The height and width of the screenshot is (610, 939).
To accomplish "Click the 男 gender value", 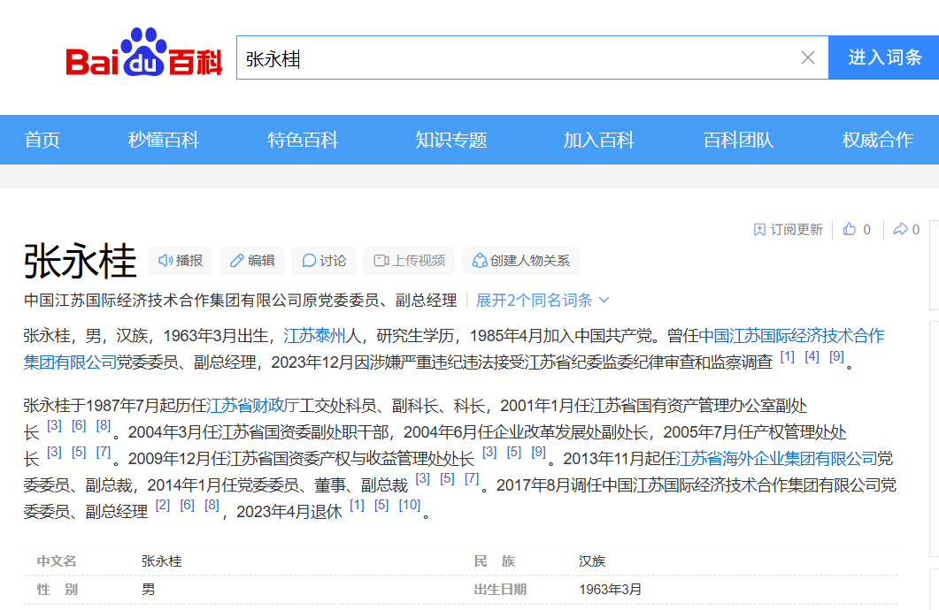I will [149, 590].
